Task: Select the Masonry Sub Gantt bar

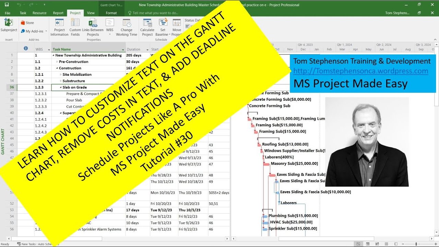Action: [266, 164]
